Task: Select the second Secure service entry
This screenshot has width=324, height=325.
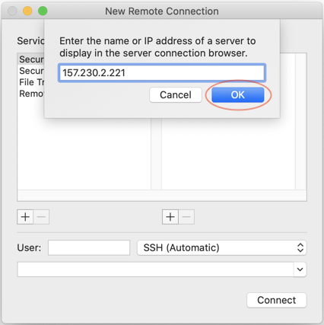Action: click(x=31, y=71)
